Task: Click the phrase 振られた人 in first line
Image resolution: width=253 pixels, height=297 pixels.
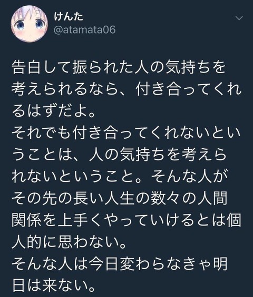Action: click(110, 67)
